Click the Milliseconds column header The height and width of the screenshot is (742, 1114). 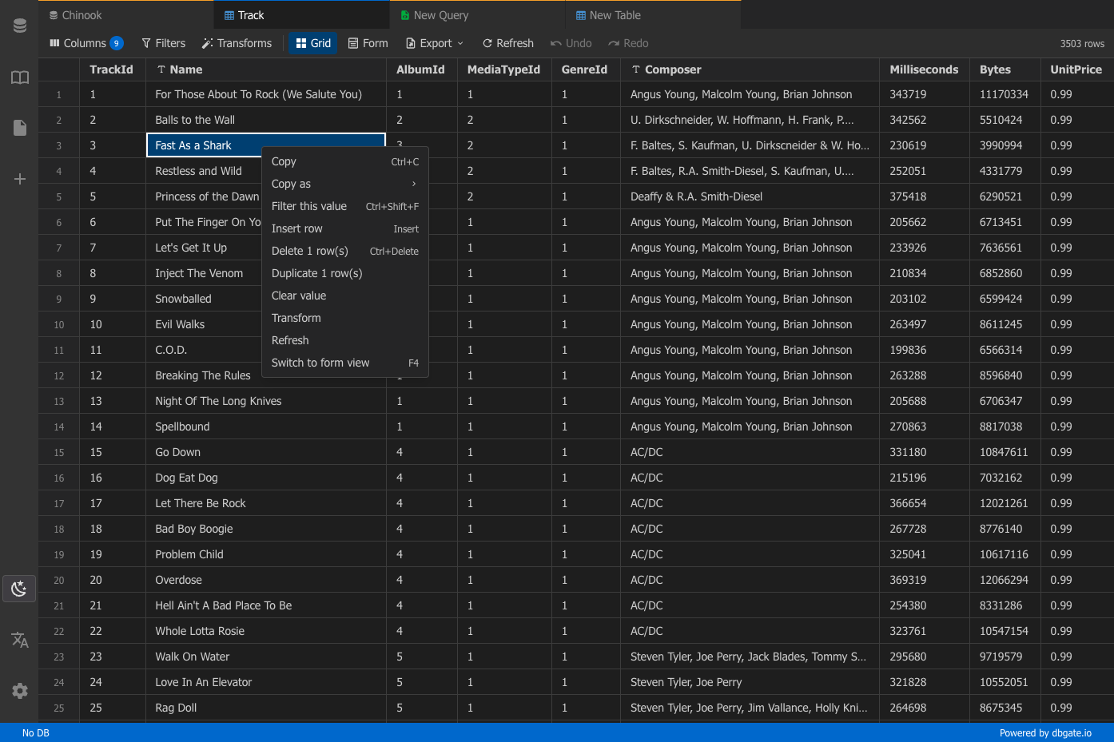[925, 69]
